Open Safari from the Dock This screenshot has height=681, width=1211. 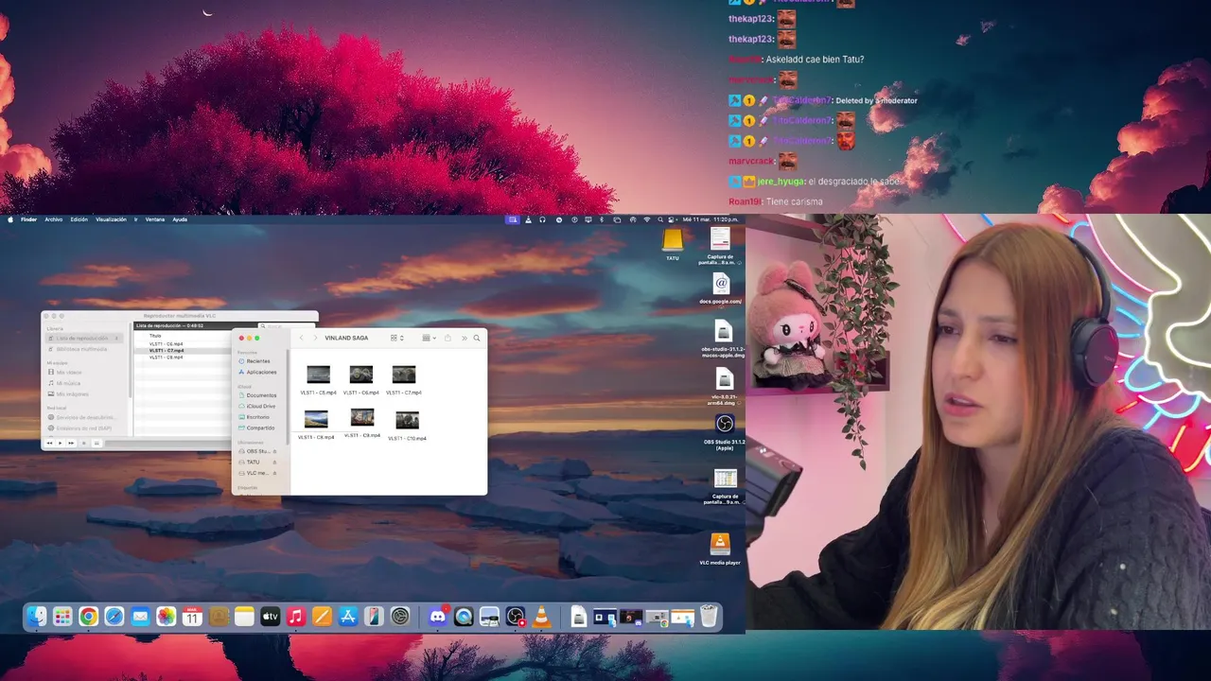114,617
